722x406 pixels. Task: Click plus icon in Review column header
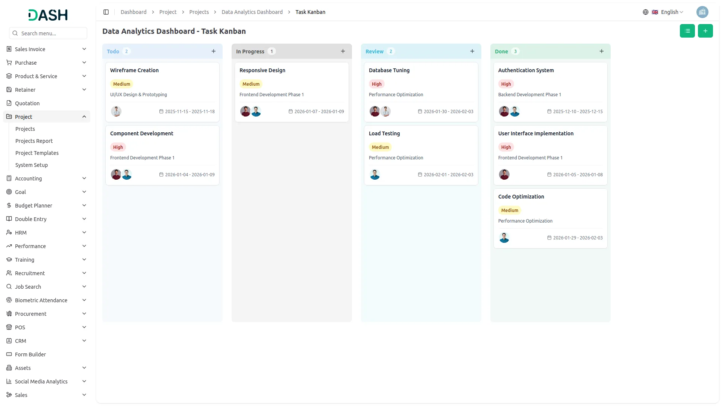472,52
